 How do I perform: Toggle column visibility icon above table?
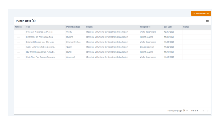pos(207,21)
